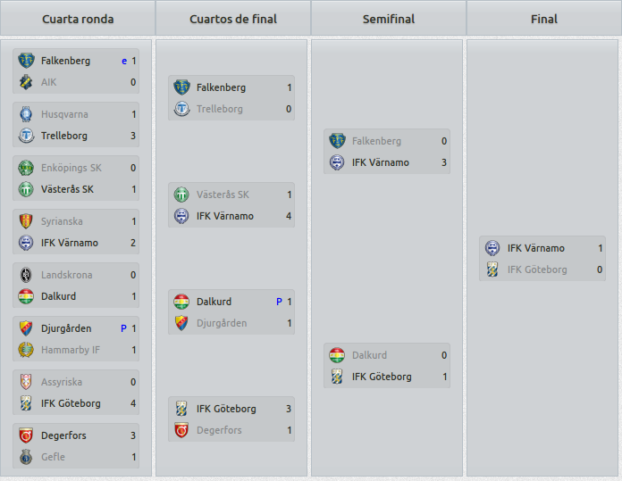Click the Husqvarna club crest icon
This screenshot has width=622, height=481.
point(26,114)
